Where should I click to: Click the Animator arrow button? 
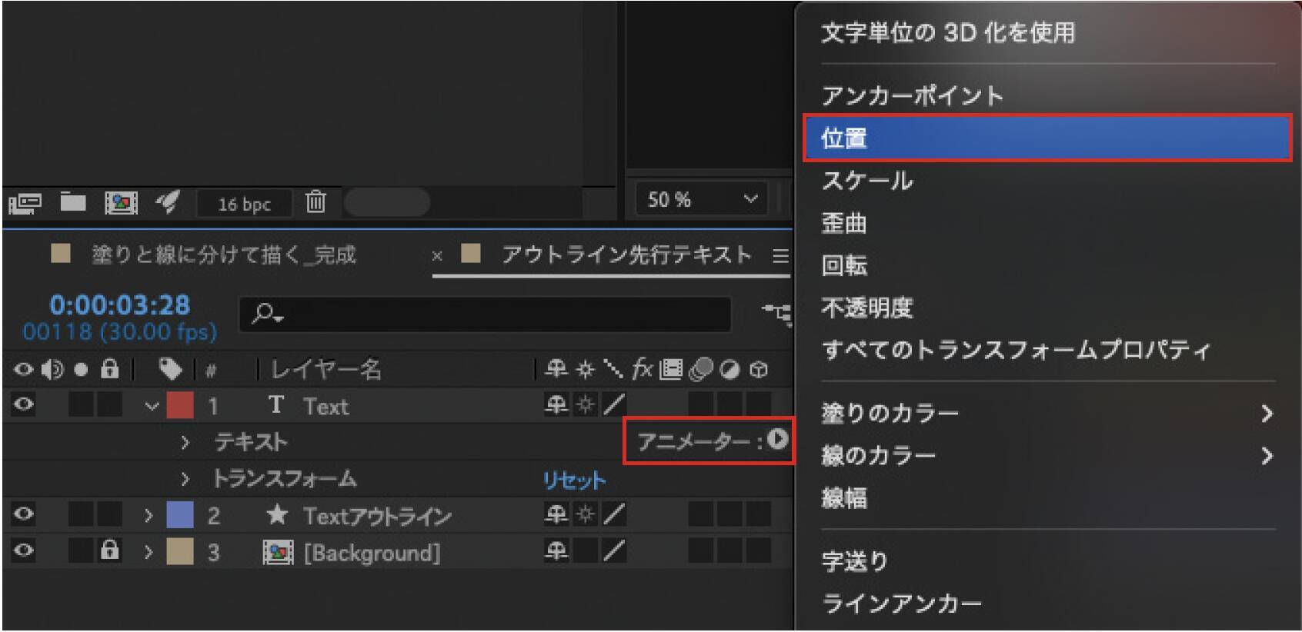pyautogui.click(x=777, y=439)
